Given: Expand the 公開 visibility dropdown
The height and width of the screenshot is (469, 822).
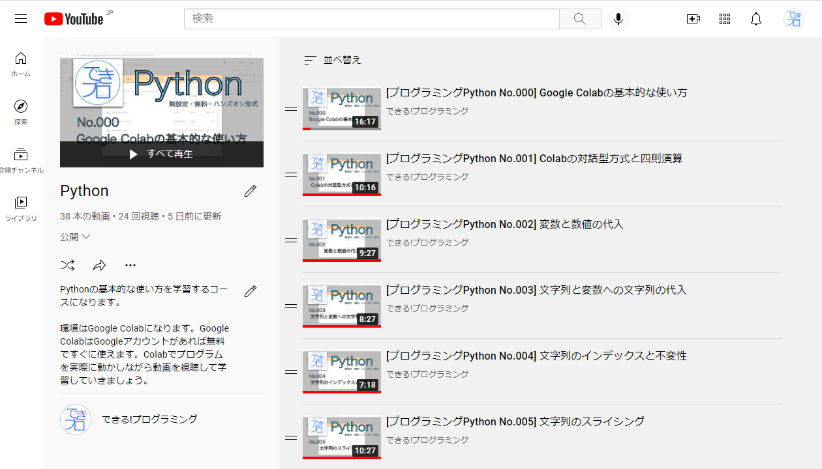Looking at the screenshot, I should 76,237.
